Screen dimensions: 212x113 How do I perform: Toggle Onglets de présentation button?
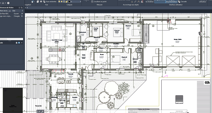click(171, 1)
